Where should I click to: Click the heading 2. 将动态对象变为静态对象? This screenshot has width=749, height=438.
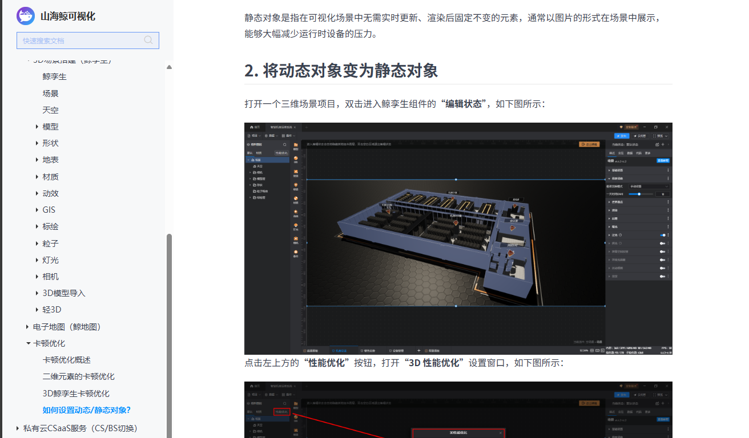click(341, 71)
